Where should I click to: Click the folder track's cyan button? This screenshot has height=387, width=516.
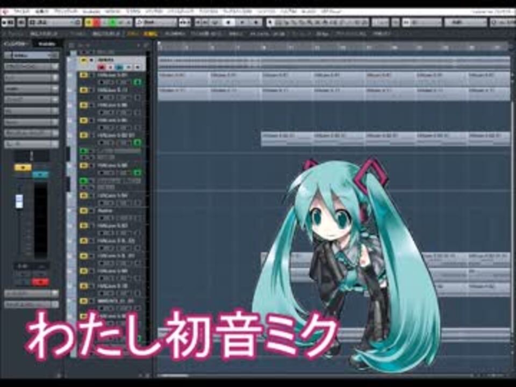[x=119, y=67]
